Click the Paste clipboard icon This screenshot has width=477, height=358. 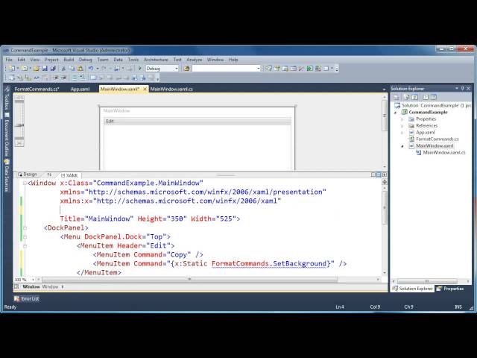click(80, 69)
